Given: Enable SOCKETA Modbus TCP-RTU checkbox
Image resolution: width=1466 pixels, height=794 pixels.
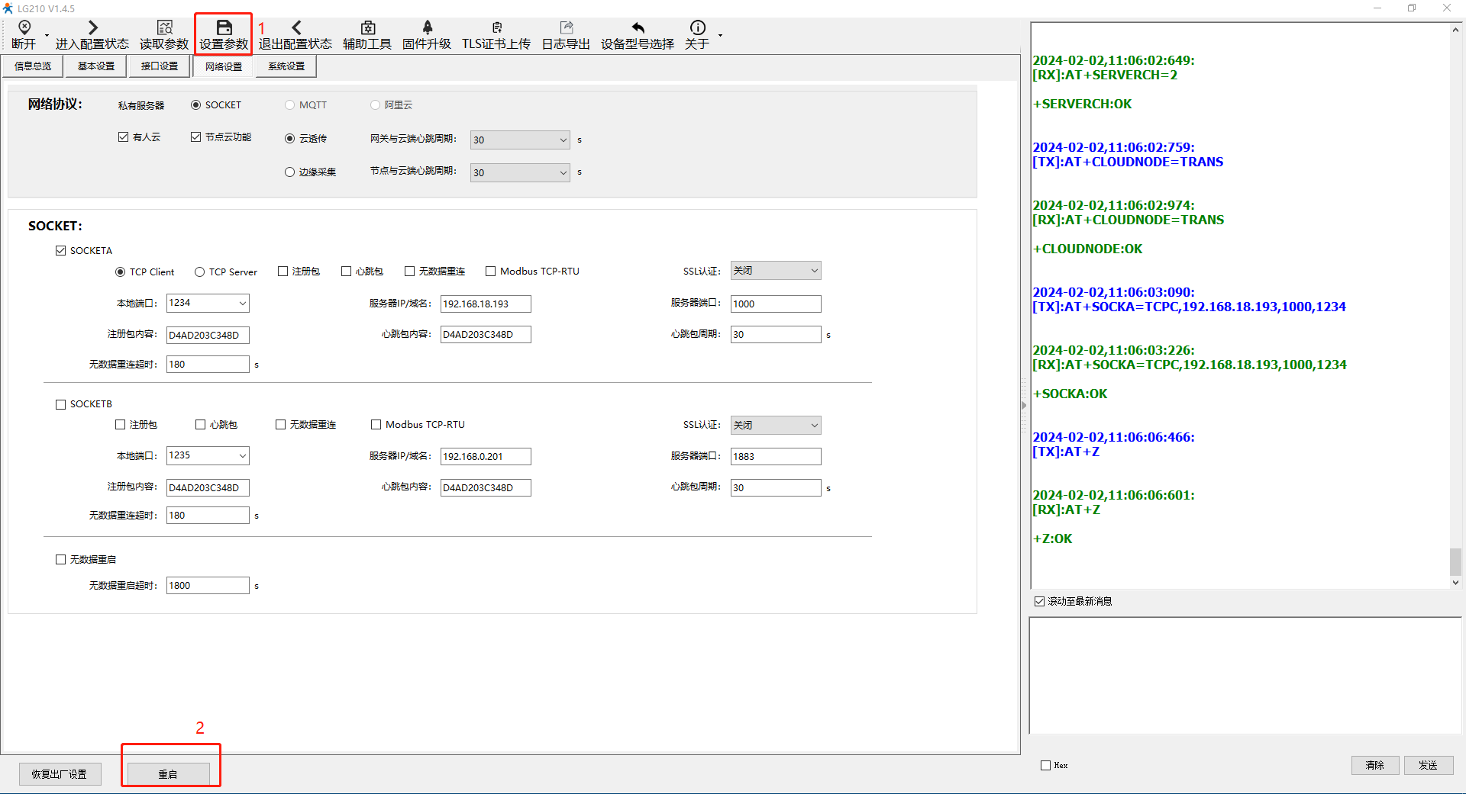Looking at the screenshot, I should click(x=491, y=272).
